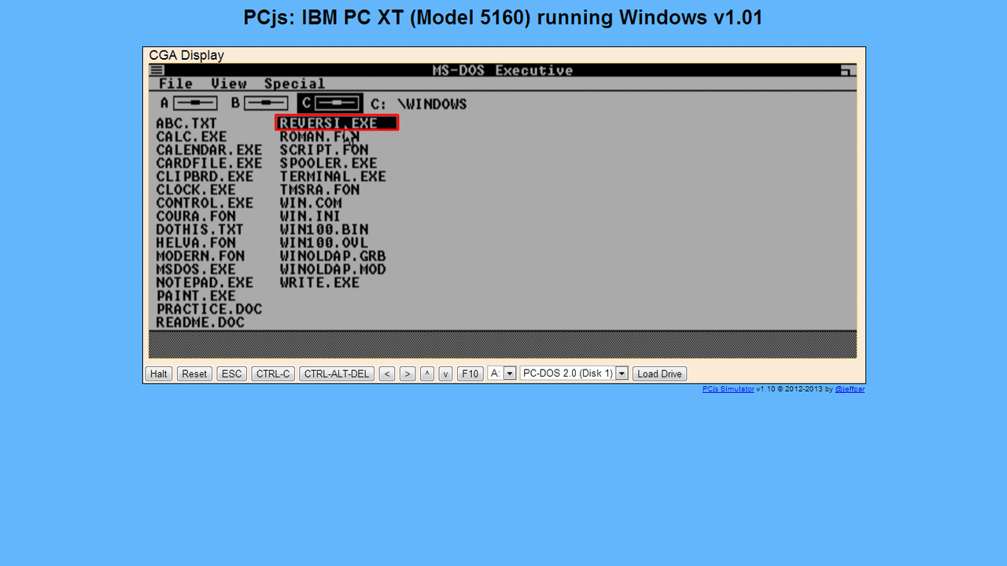The image size is (1007, 566).
Task: Open the Special menu
Action: tap(294, 83)
